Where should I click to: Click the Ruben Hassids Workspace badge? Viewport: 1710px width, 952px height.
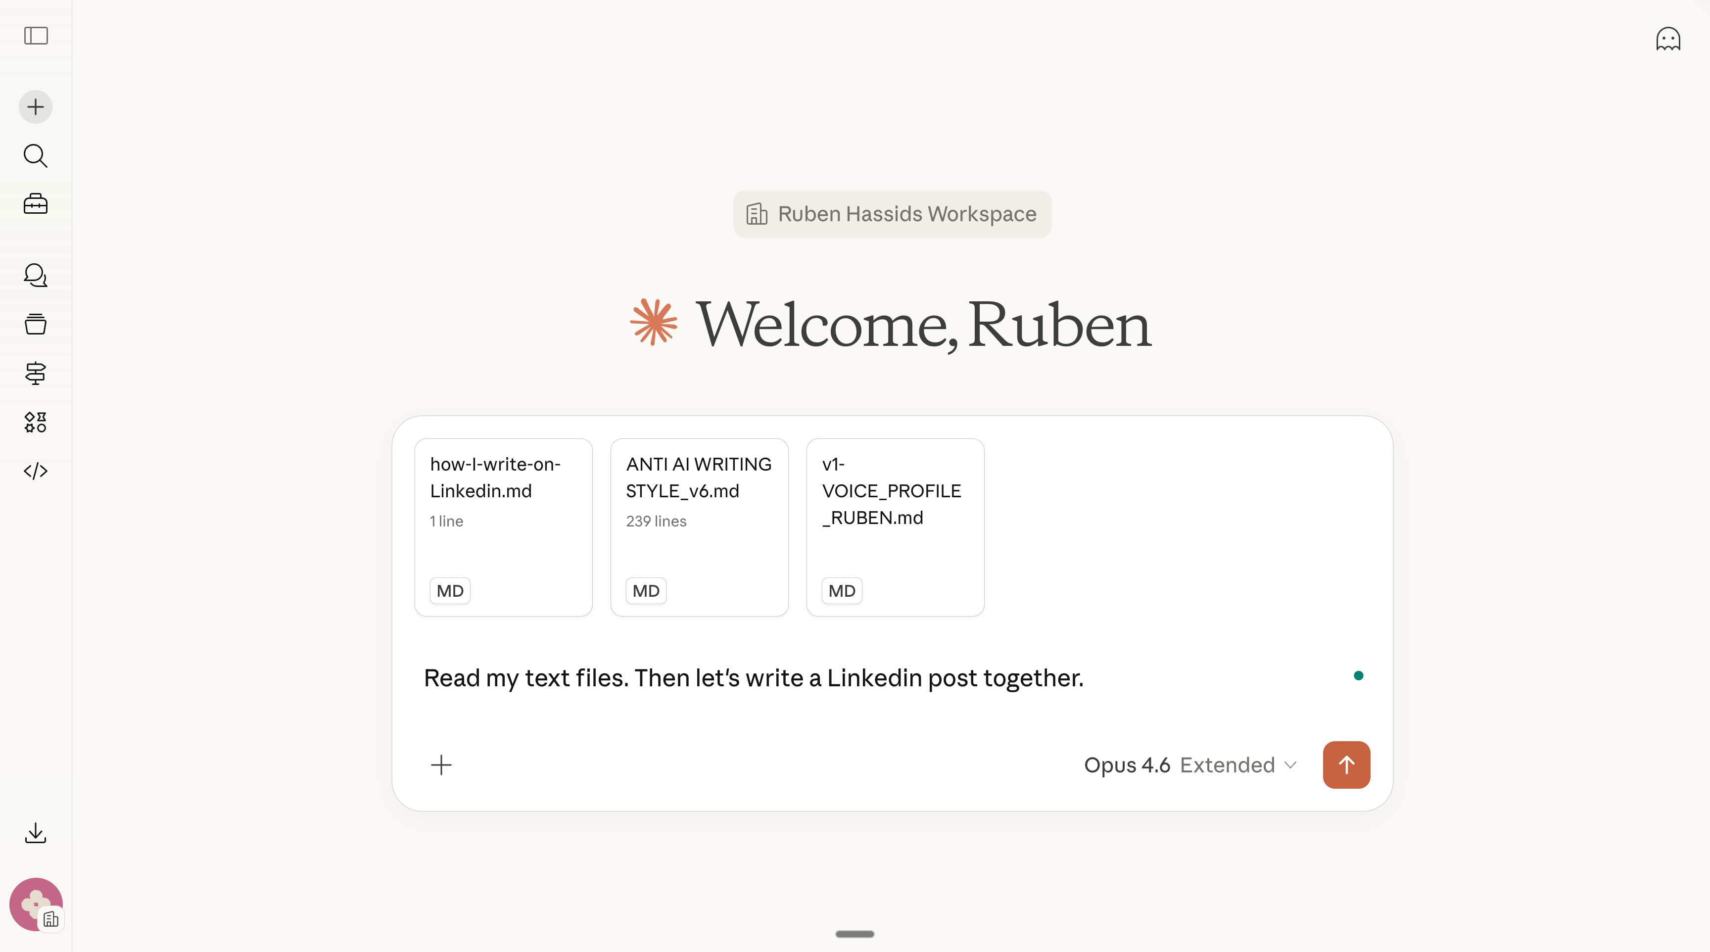coord(892,214)
